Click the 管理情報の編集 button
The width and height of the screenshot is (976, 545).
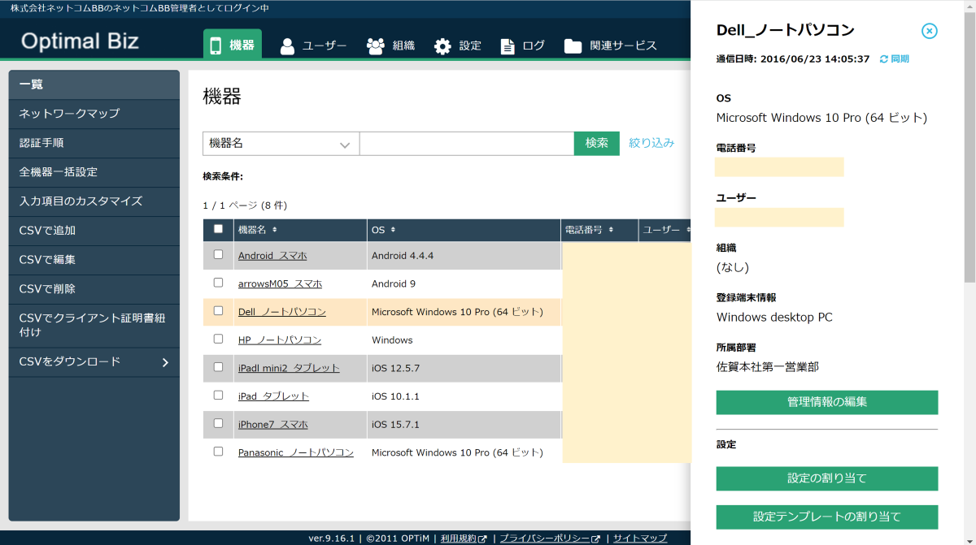[x=827, y=402]
